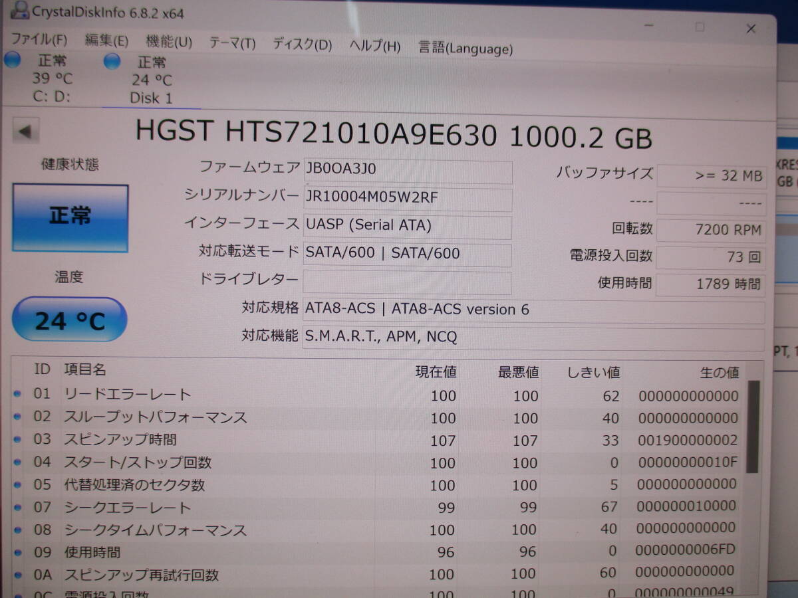Select the シークタイムパフォーマンス row name
The image size is (798, 598).
coord(155,530)
